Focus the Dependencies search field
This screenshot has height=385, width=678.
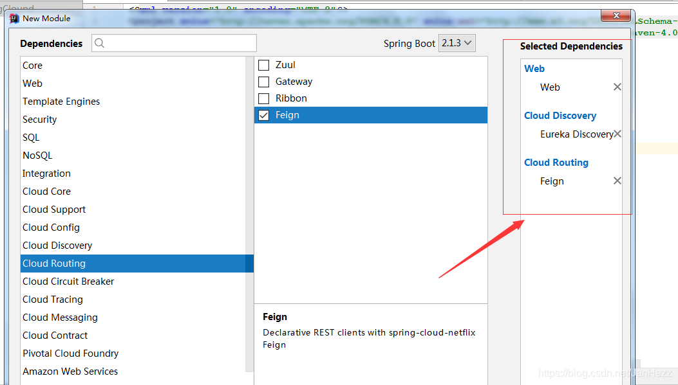174,43
